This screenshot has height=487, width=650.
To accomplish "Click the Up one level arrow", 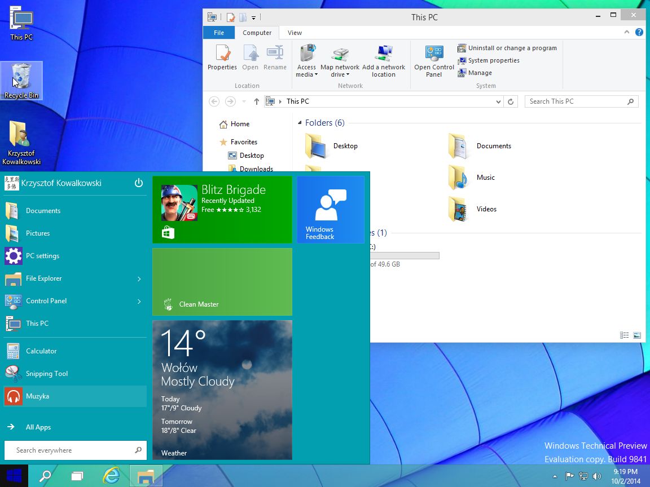I will (257, 101).
